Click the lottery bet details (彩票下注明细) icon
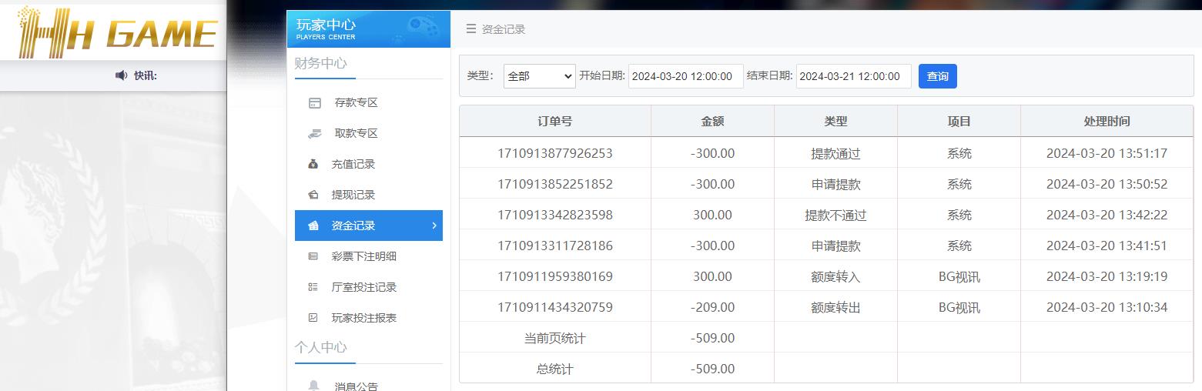Viewport: 1202px width, 391px height. tap(313, 256)
